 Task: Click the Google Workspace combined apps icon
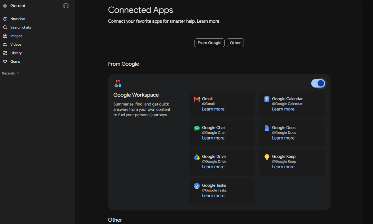click(x=118, y=83)
